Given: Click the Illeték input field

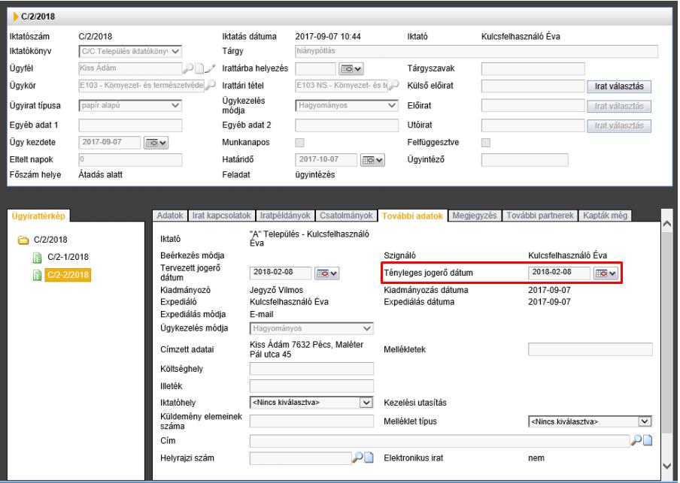Looking at the screenshot, I should [x=311, y=386].
